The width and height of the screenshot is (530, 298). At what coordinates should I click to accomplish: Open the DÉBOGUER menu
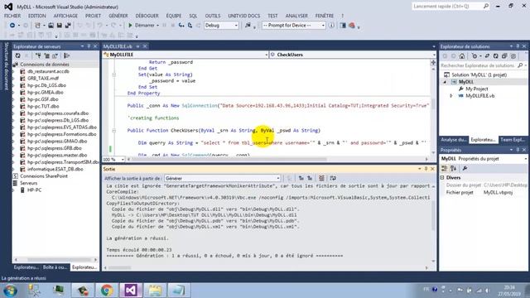coord(147,16)
